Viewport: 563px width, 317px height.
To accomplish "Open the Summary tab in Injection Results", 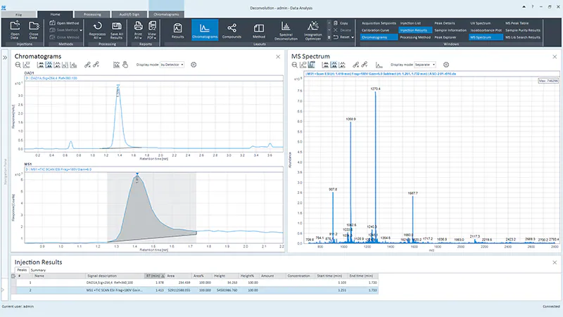I will pos(38,270).
